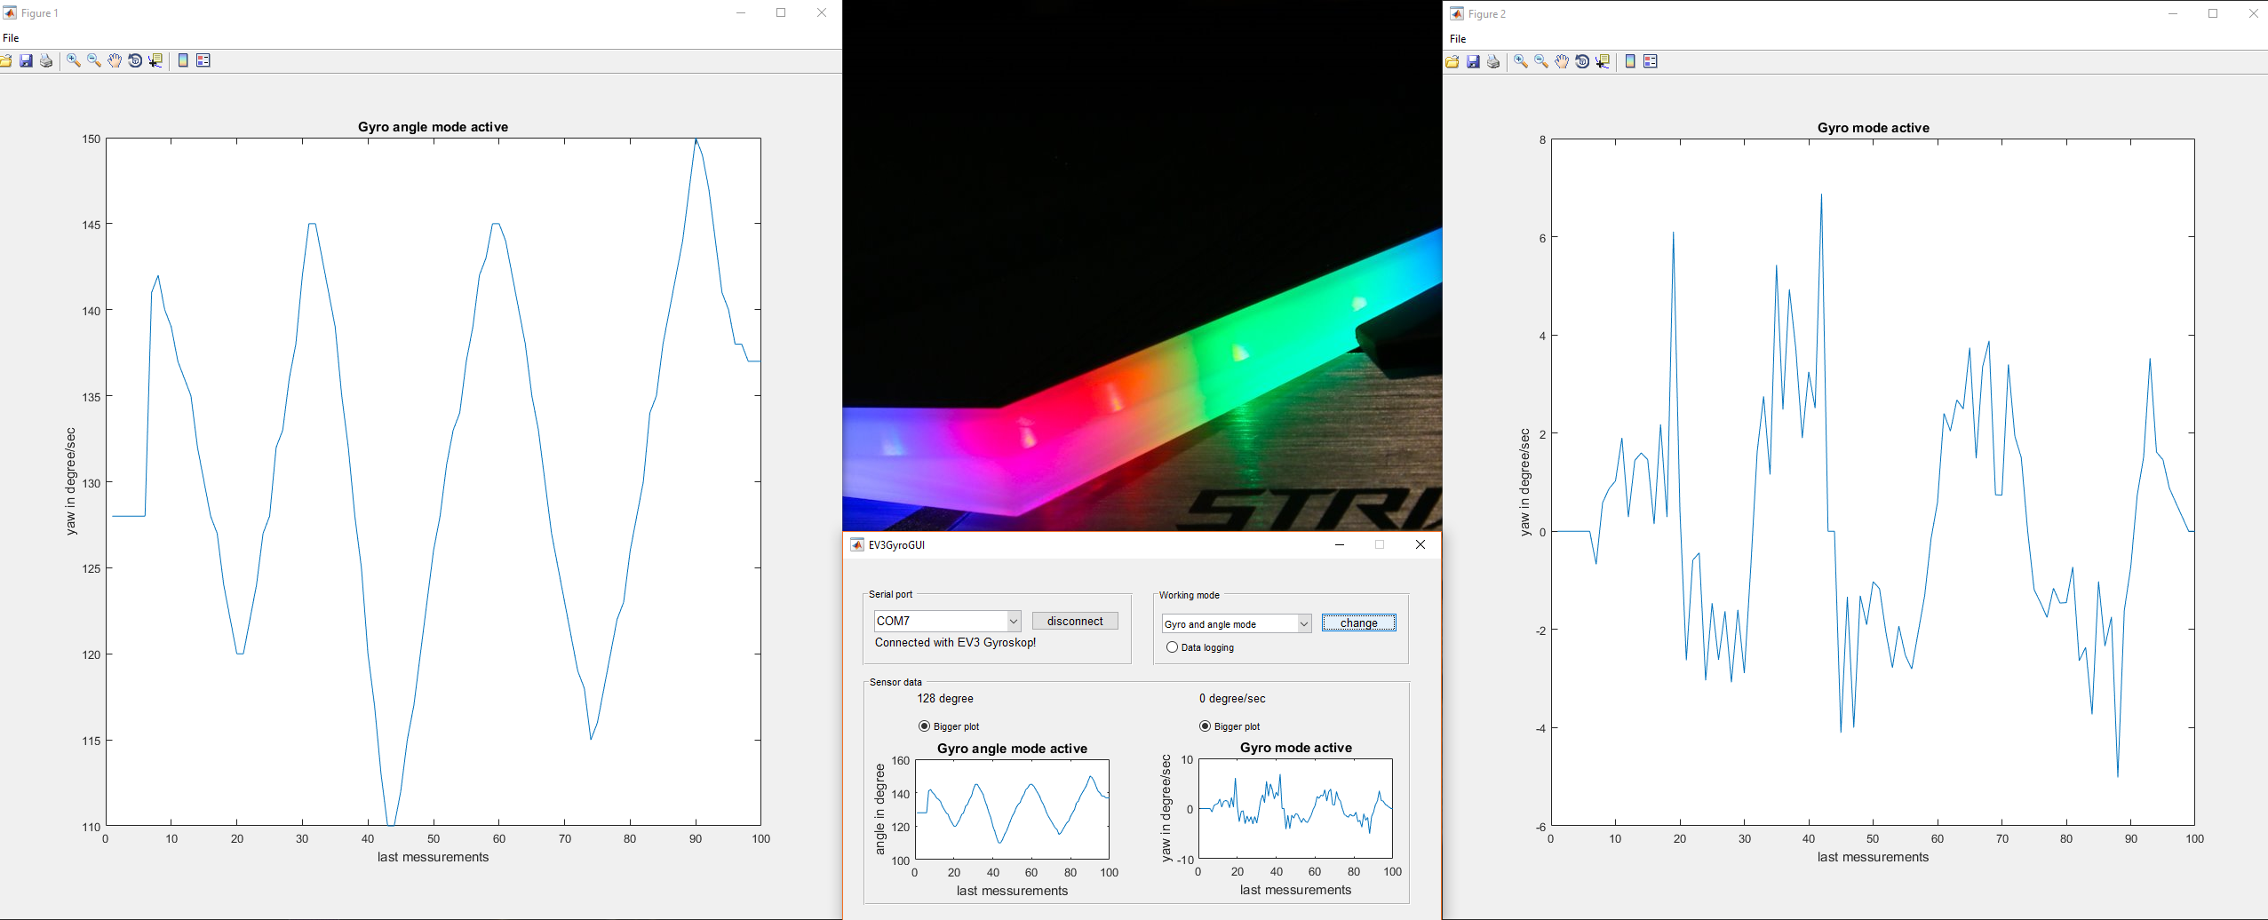Toggle Bigger plot for gyro angle

[x=924, y=726]
